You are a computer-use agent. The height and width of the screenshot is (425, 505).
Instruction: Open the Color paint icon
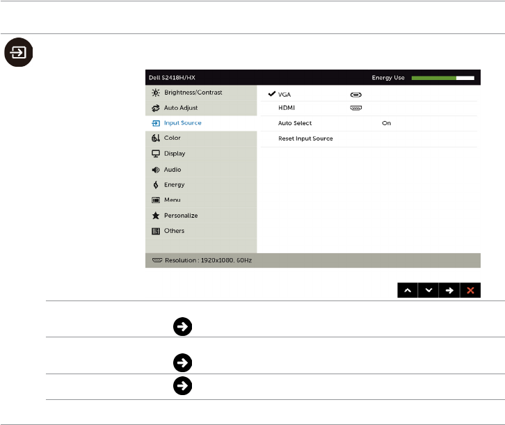156,138
